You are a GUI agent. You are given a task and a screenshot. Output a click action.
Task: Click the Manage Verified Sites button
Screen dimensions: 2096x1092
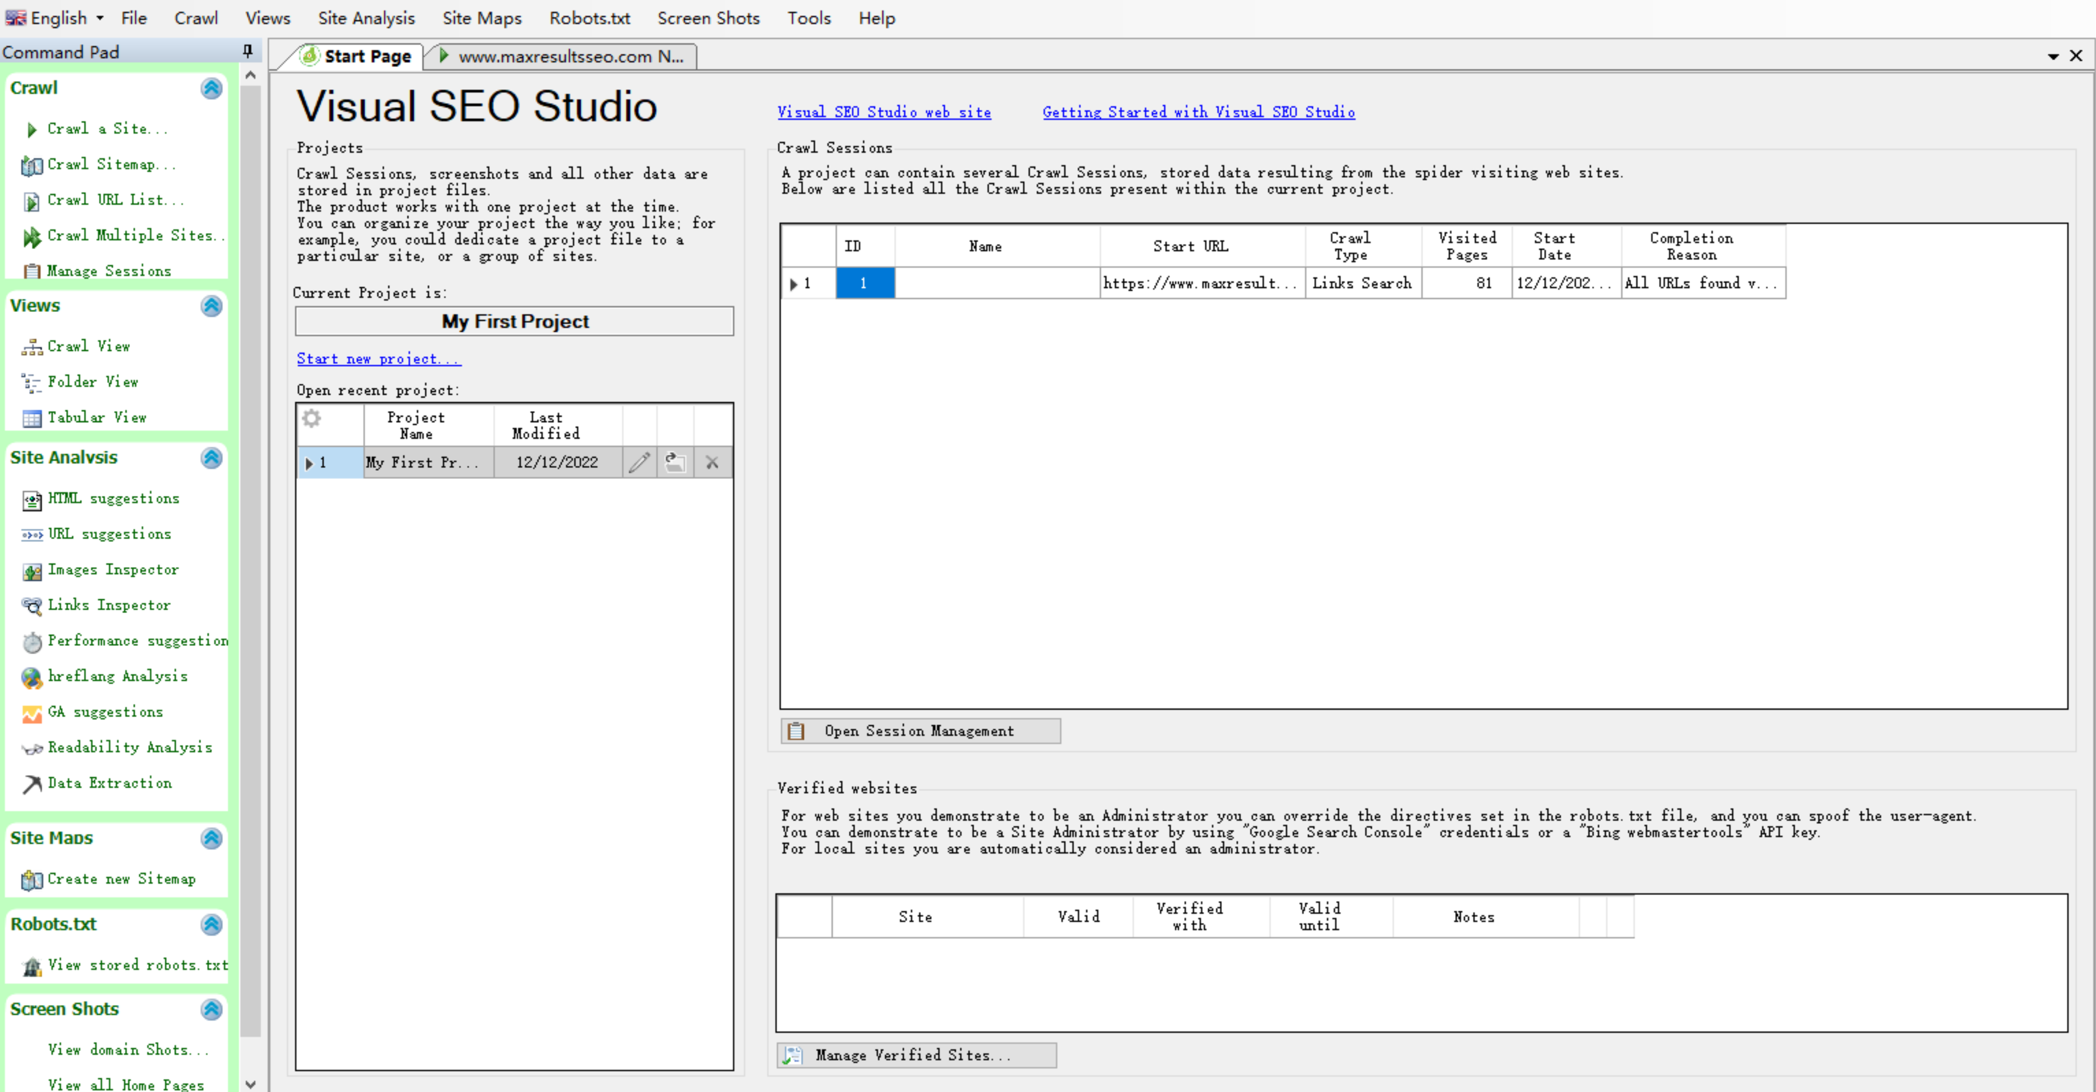tap(917, 1055)
